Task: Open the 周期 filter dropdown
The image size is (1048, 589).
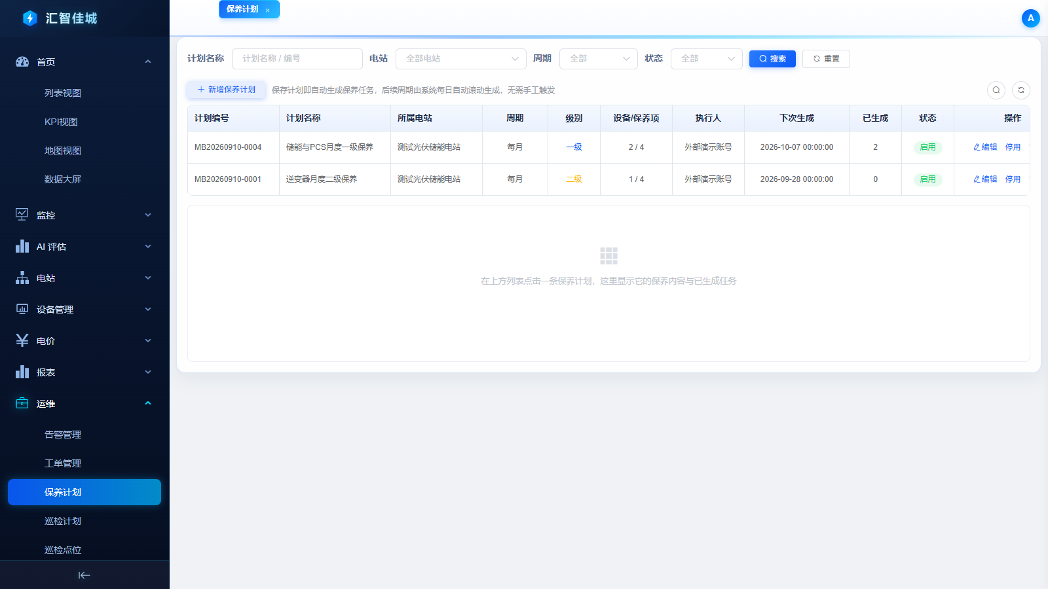Action: 599,59
